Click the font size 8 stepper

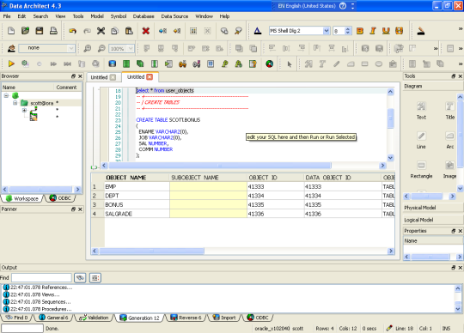coord(348,31)
